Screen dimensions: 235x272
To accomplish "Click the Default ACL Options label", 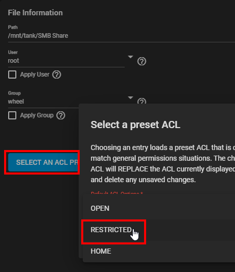I will (116, 193).
